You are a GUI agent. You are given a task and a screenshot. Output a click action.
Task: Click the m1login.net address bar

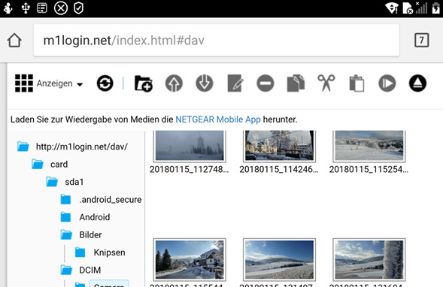[216, 41]
